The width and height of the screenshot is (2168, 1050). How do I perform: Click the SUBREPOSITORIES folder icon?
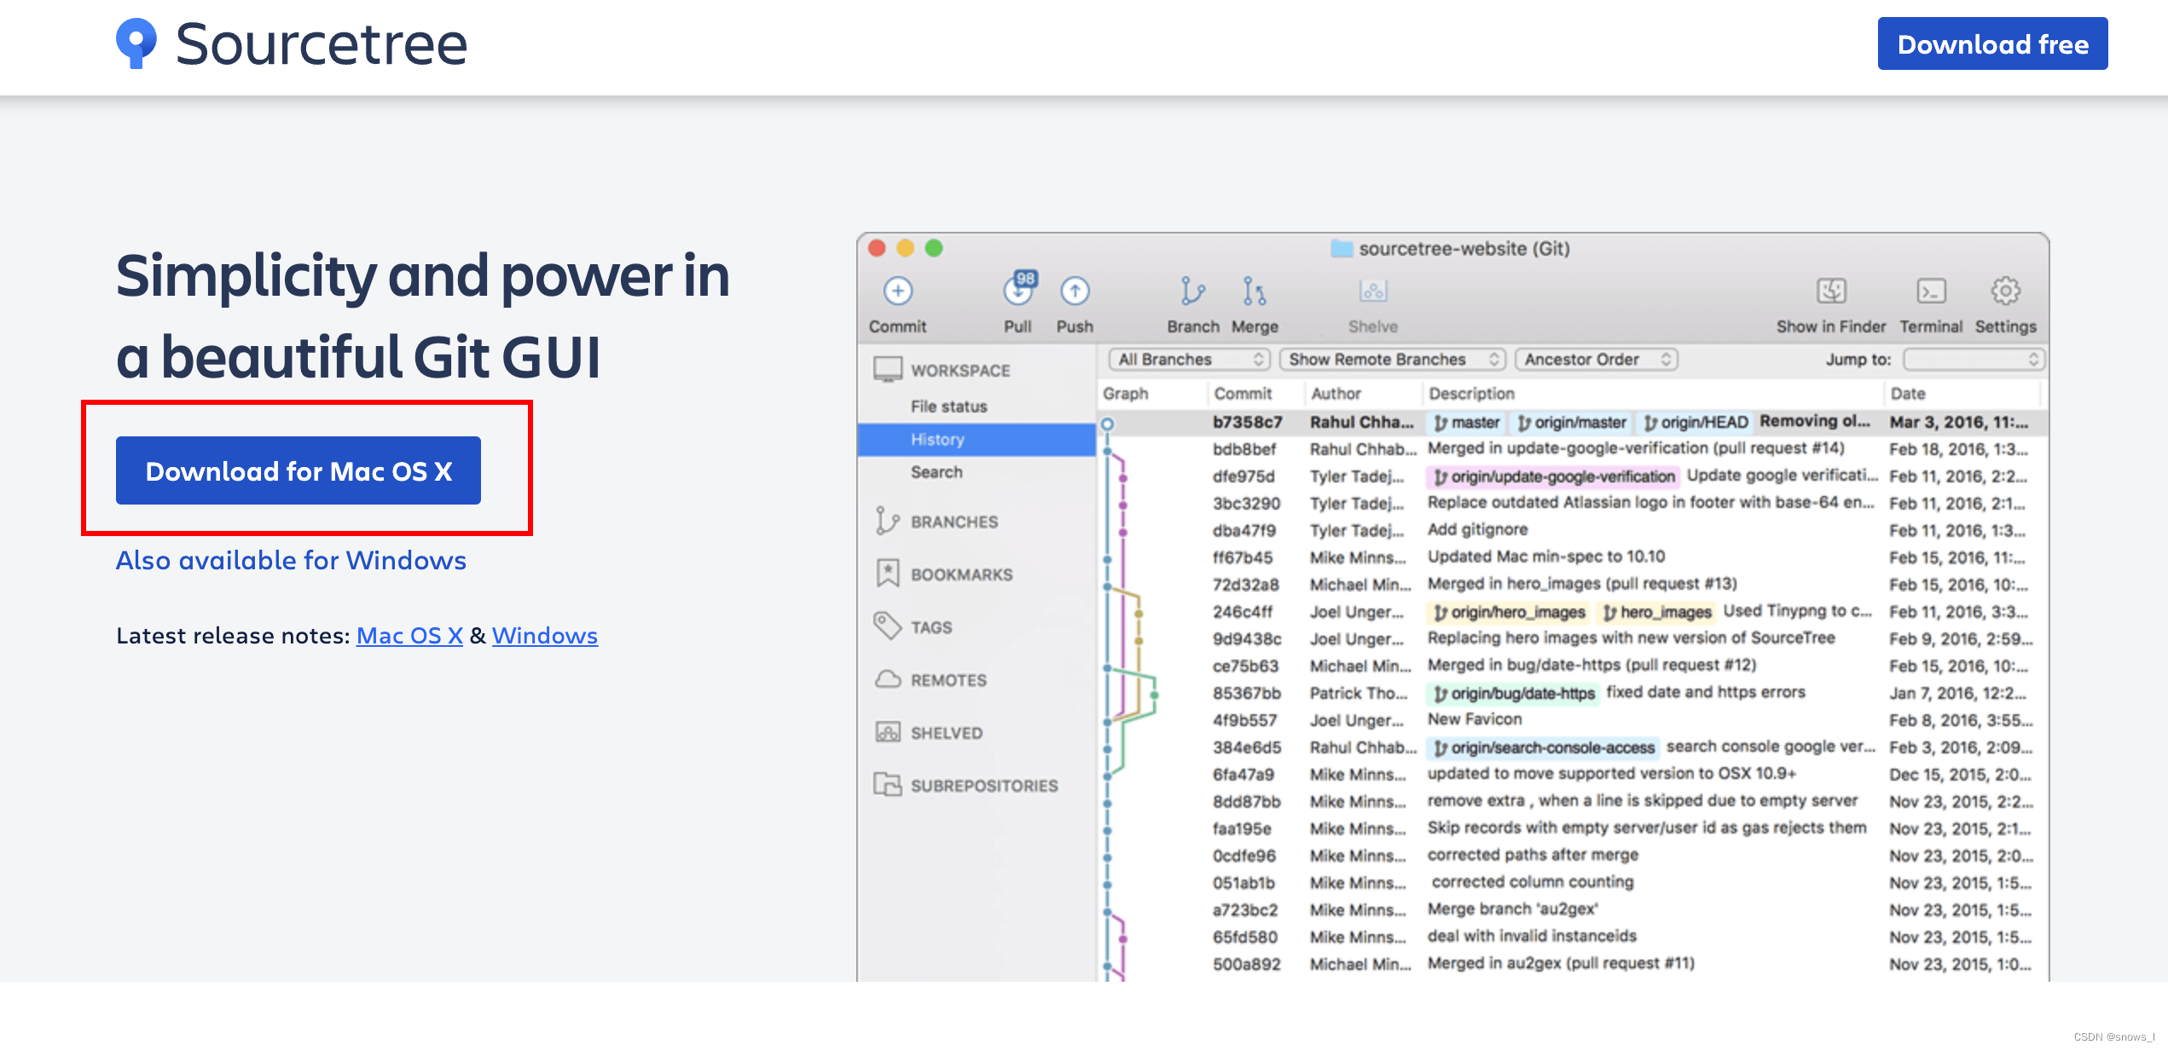[888, 784]
